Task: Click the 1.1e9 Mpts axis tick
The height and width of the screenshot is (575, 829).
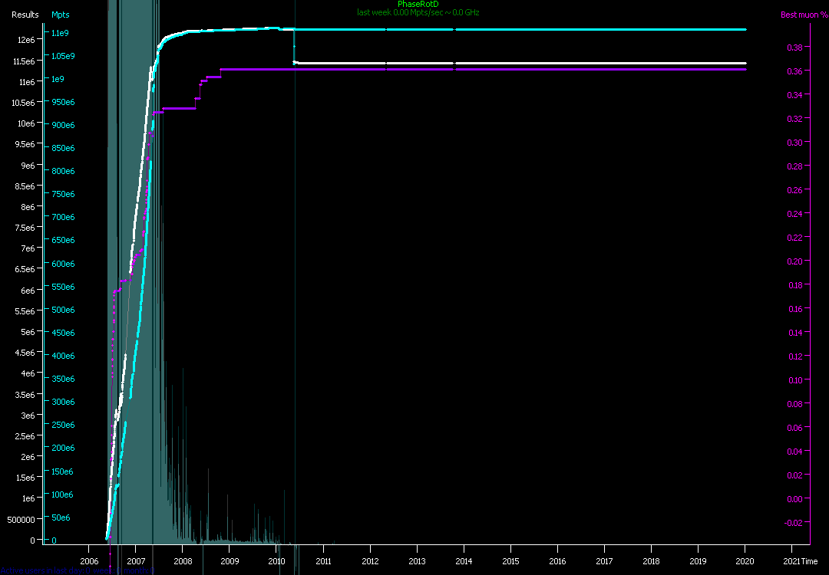Action: [x=61, y=33]
